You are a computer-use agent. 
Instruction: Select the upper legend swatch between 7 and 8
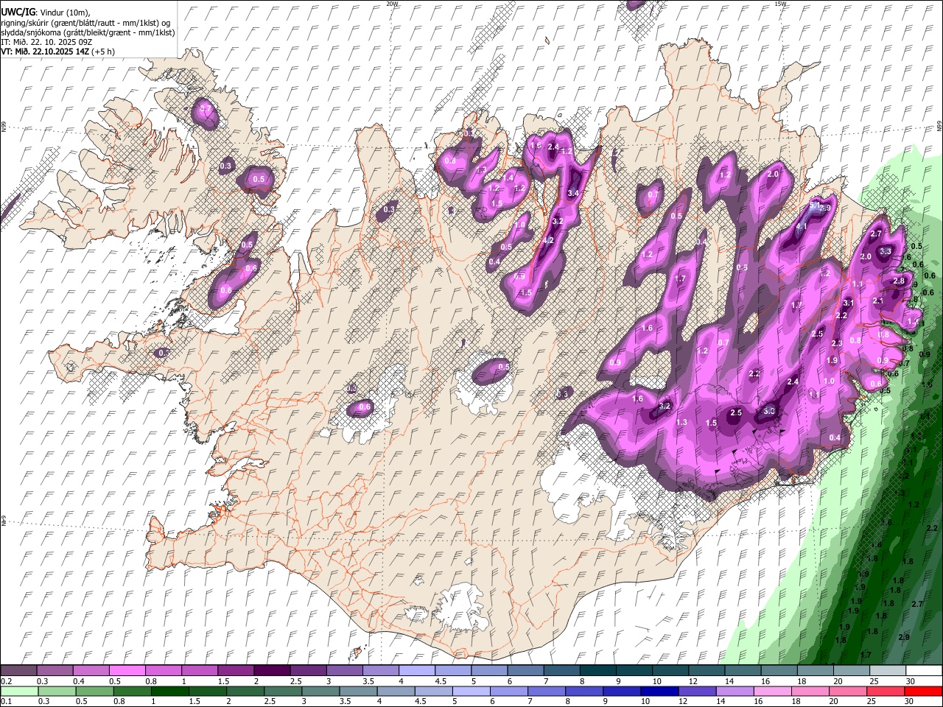(x=562, y=670)
